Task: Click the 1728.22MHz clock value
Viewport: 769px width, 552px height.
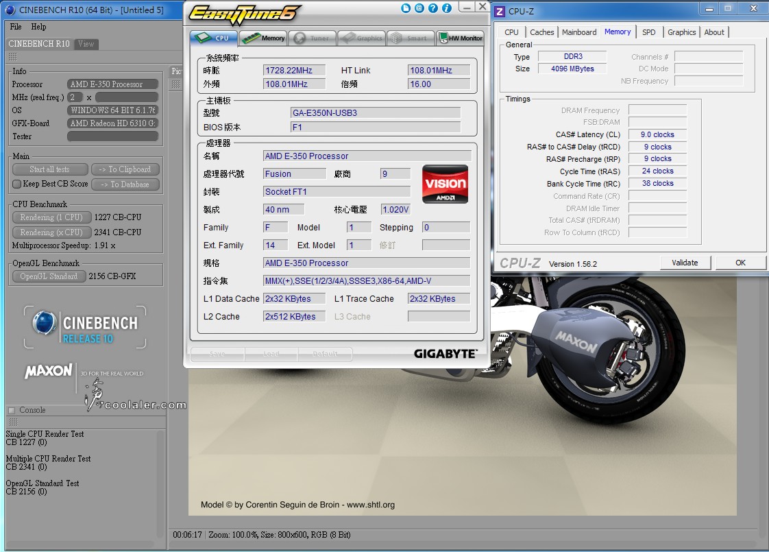Action: click(x=294, y=70)
